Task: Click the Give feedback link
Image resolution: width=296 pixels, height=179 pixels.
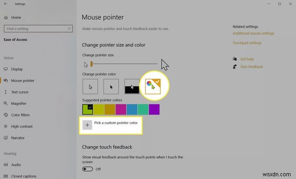Action: 252,67
